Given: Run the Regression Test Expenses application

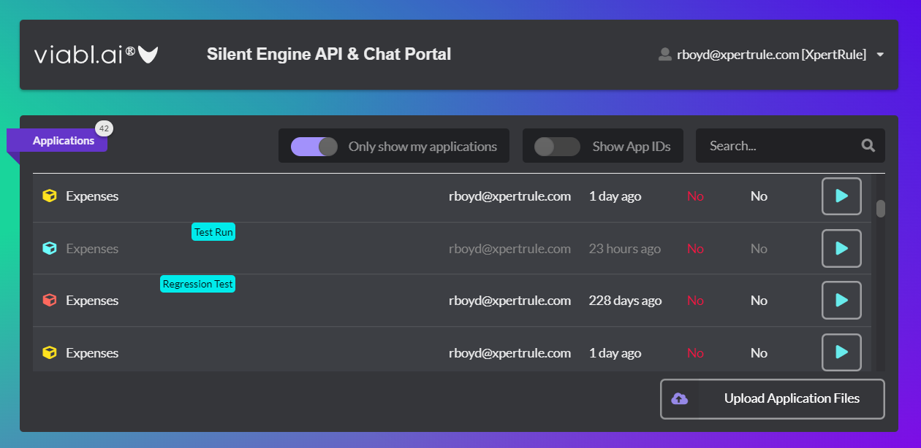Looking at the screenshot, I should coord(841,300).
